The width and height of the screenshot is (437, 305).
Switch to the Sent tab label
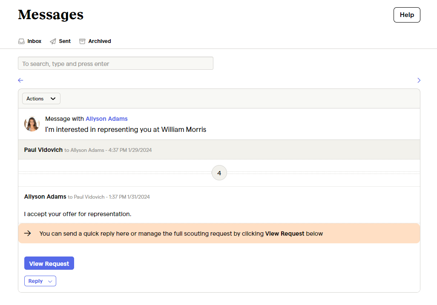(65, 41)
